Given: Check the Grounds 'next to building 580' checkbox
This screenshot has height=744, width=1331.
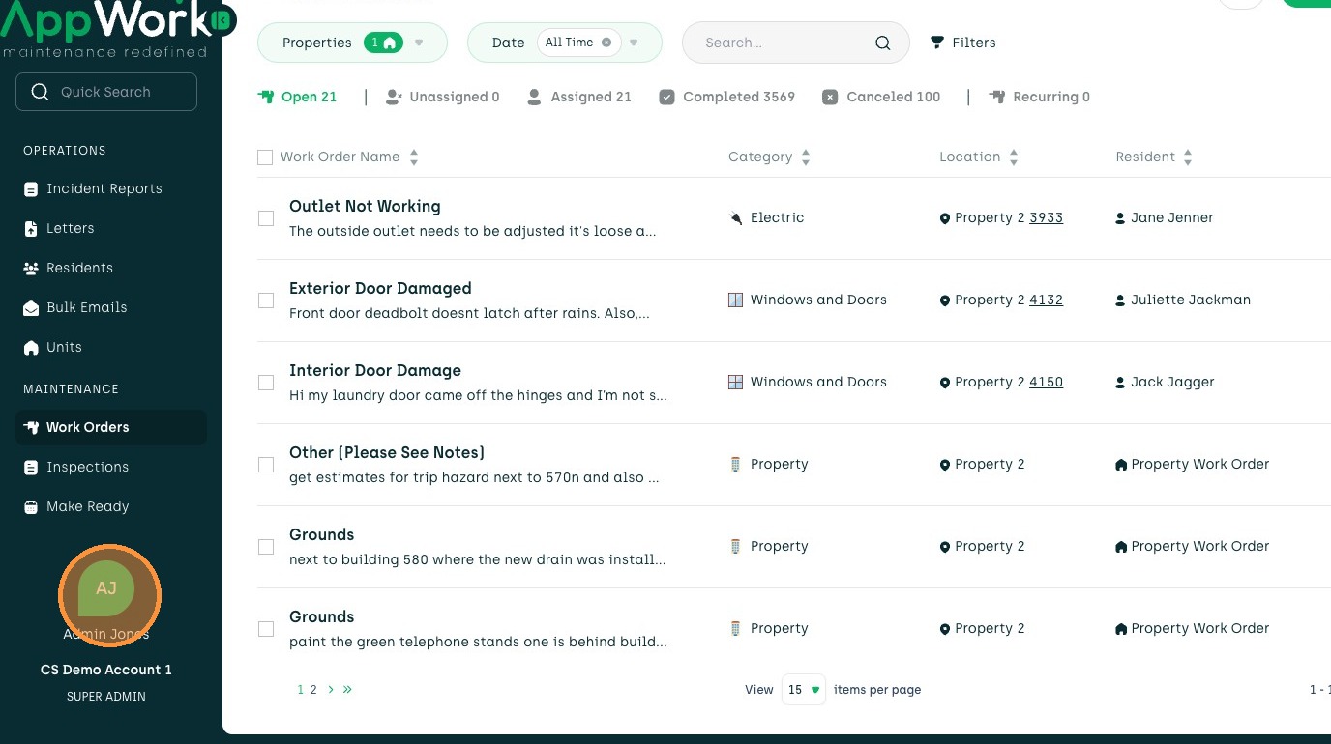Looking at the screenshot, I should coord(266,548).
